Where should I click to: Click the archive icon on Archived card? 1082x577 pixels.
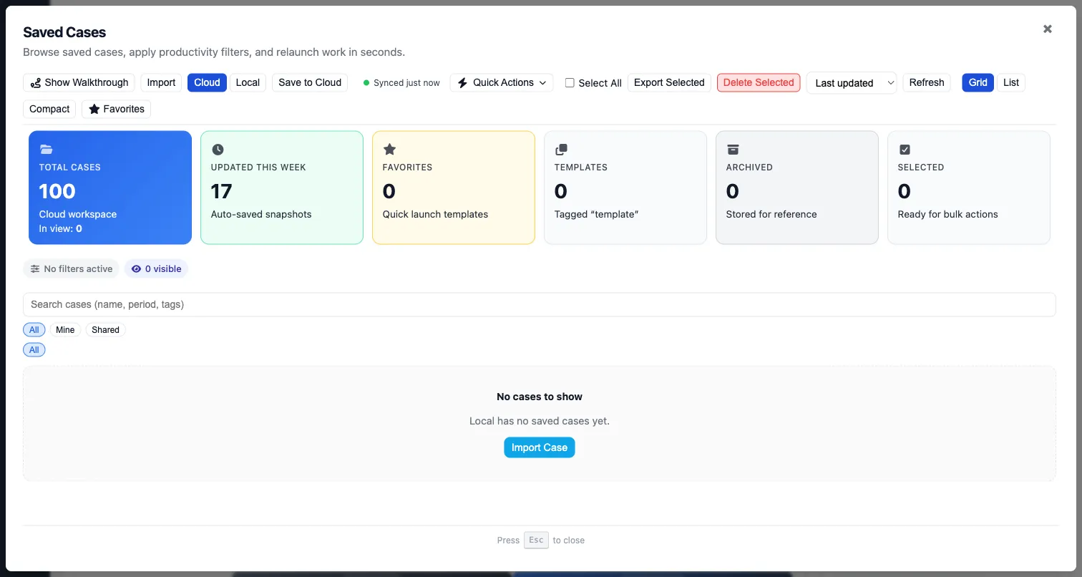[x=733, y=150]
